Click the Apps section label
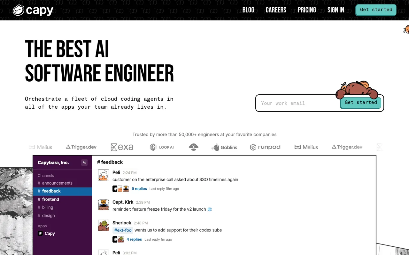Viewport: 409px width, 255px height. (42, 226)
